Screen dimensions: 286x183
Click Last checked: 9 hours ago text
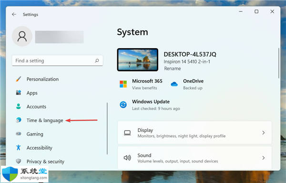pos(156,109)
